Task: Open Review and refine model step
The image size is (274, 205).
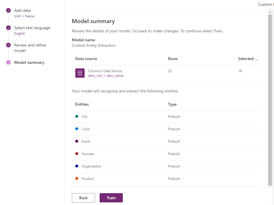Action: [x=30, y=48]
